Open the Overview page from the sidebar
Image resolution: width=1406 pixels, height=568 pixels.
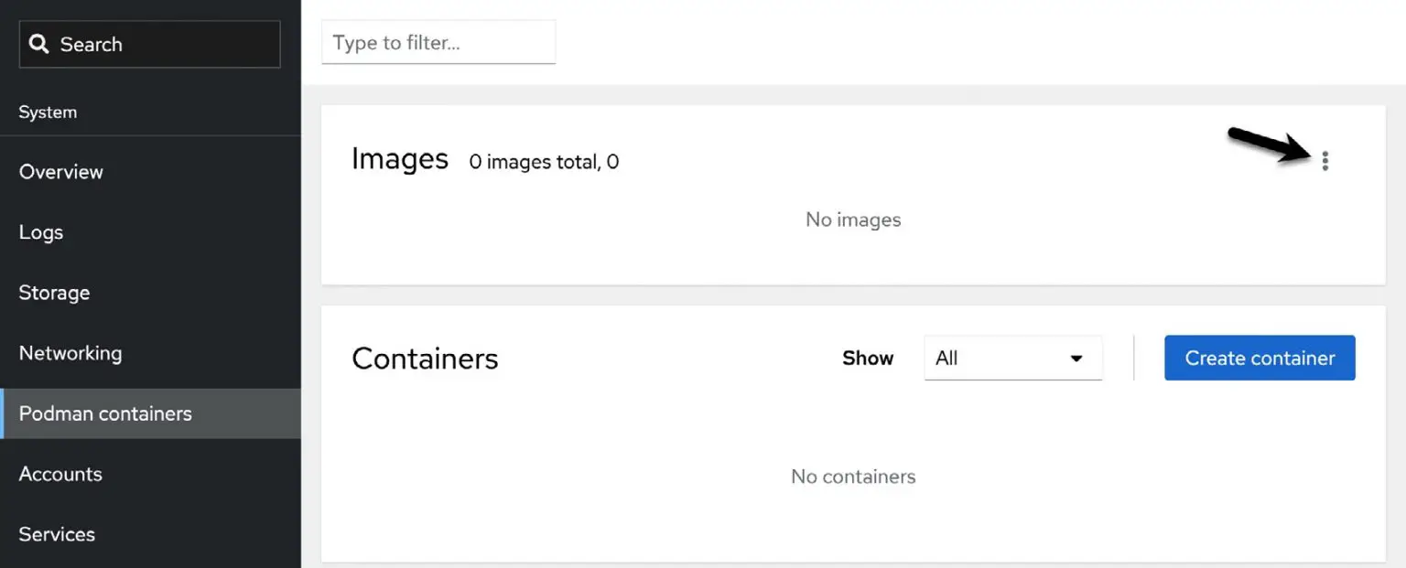point(60,171)
